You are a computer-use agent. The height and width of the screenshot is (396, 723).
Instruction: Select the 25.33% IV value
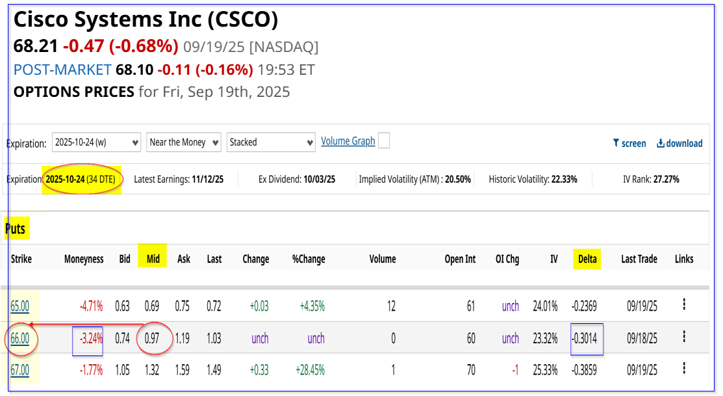tap(545, 370)
